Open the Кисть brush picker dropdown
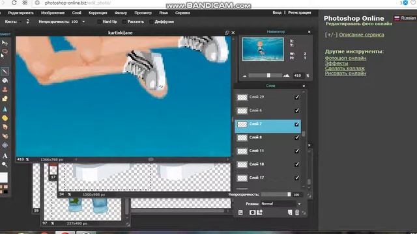Screen dimensions: 417x234 coord(27,21)
